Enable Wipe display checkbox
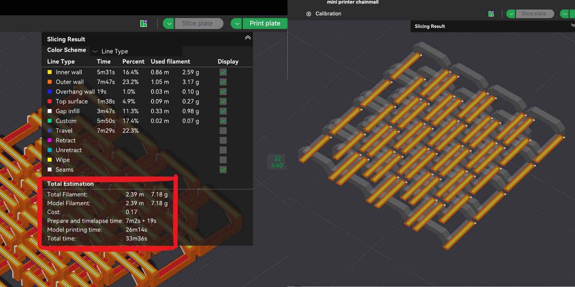The height and width of the screenshot is (287, 575). point(223,160)
